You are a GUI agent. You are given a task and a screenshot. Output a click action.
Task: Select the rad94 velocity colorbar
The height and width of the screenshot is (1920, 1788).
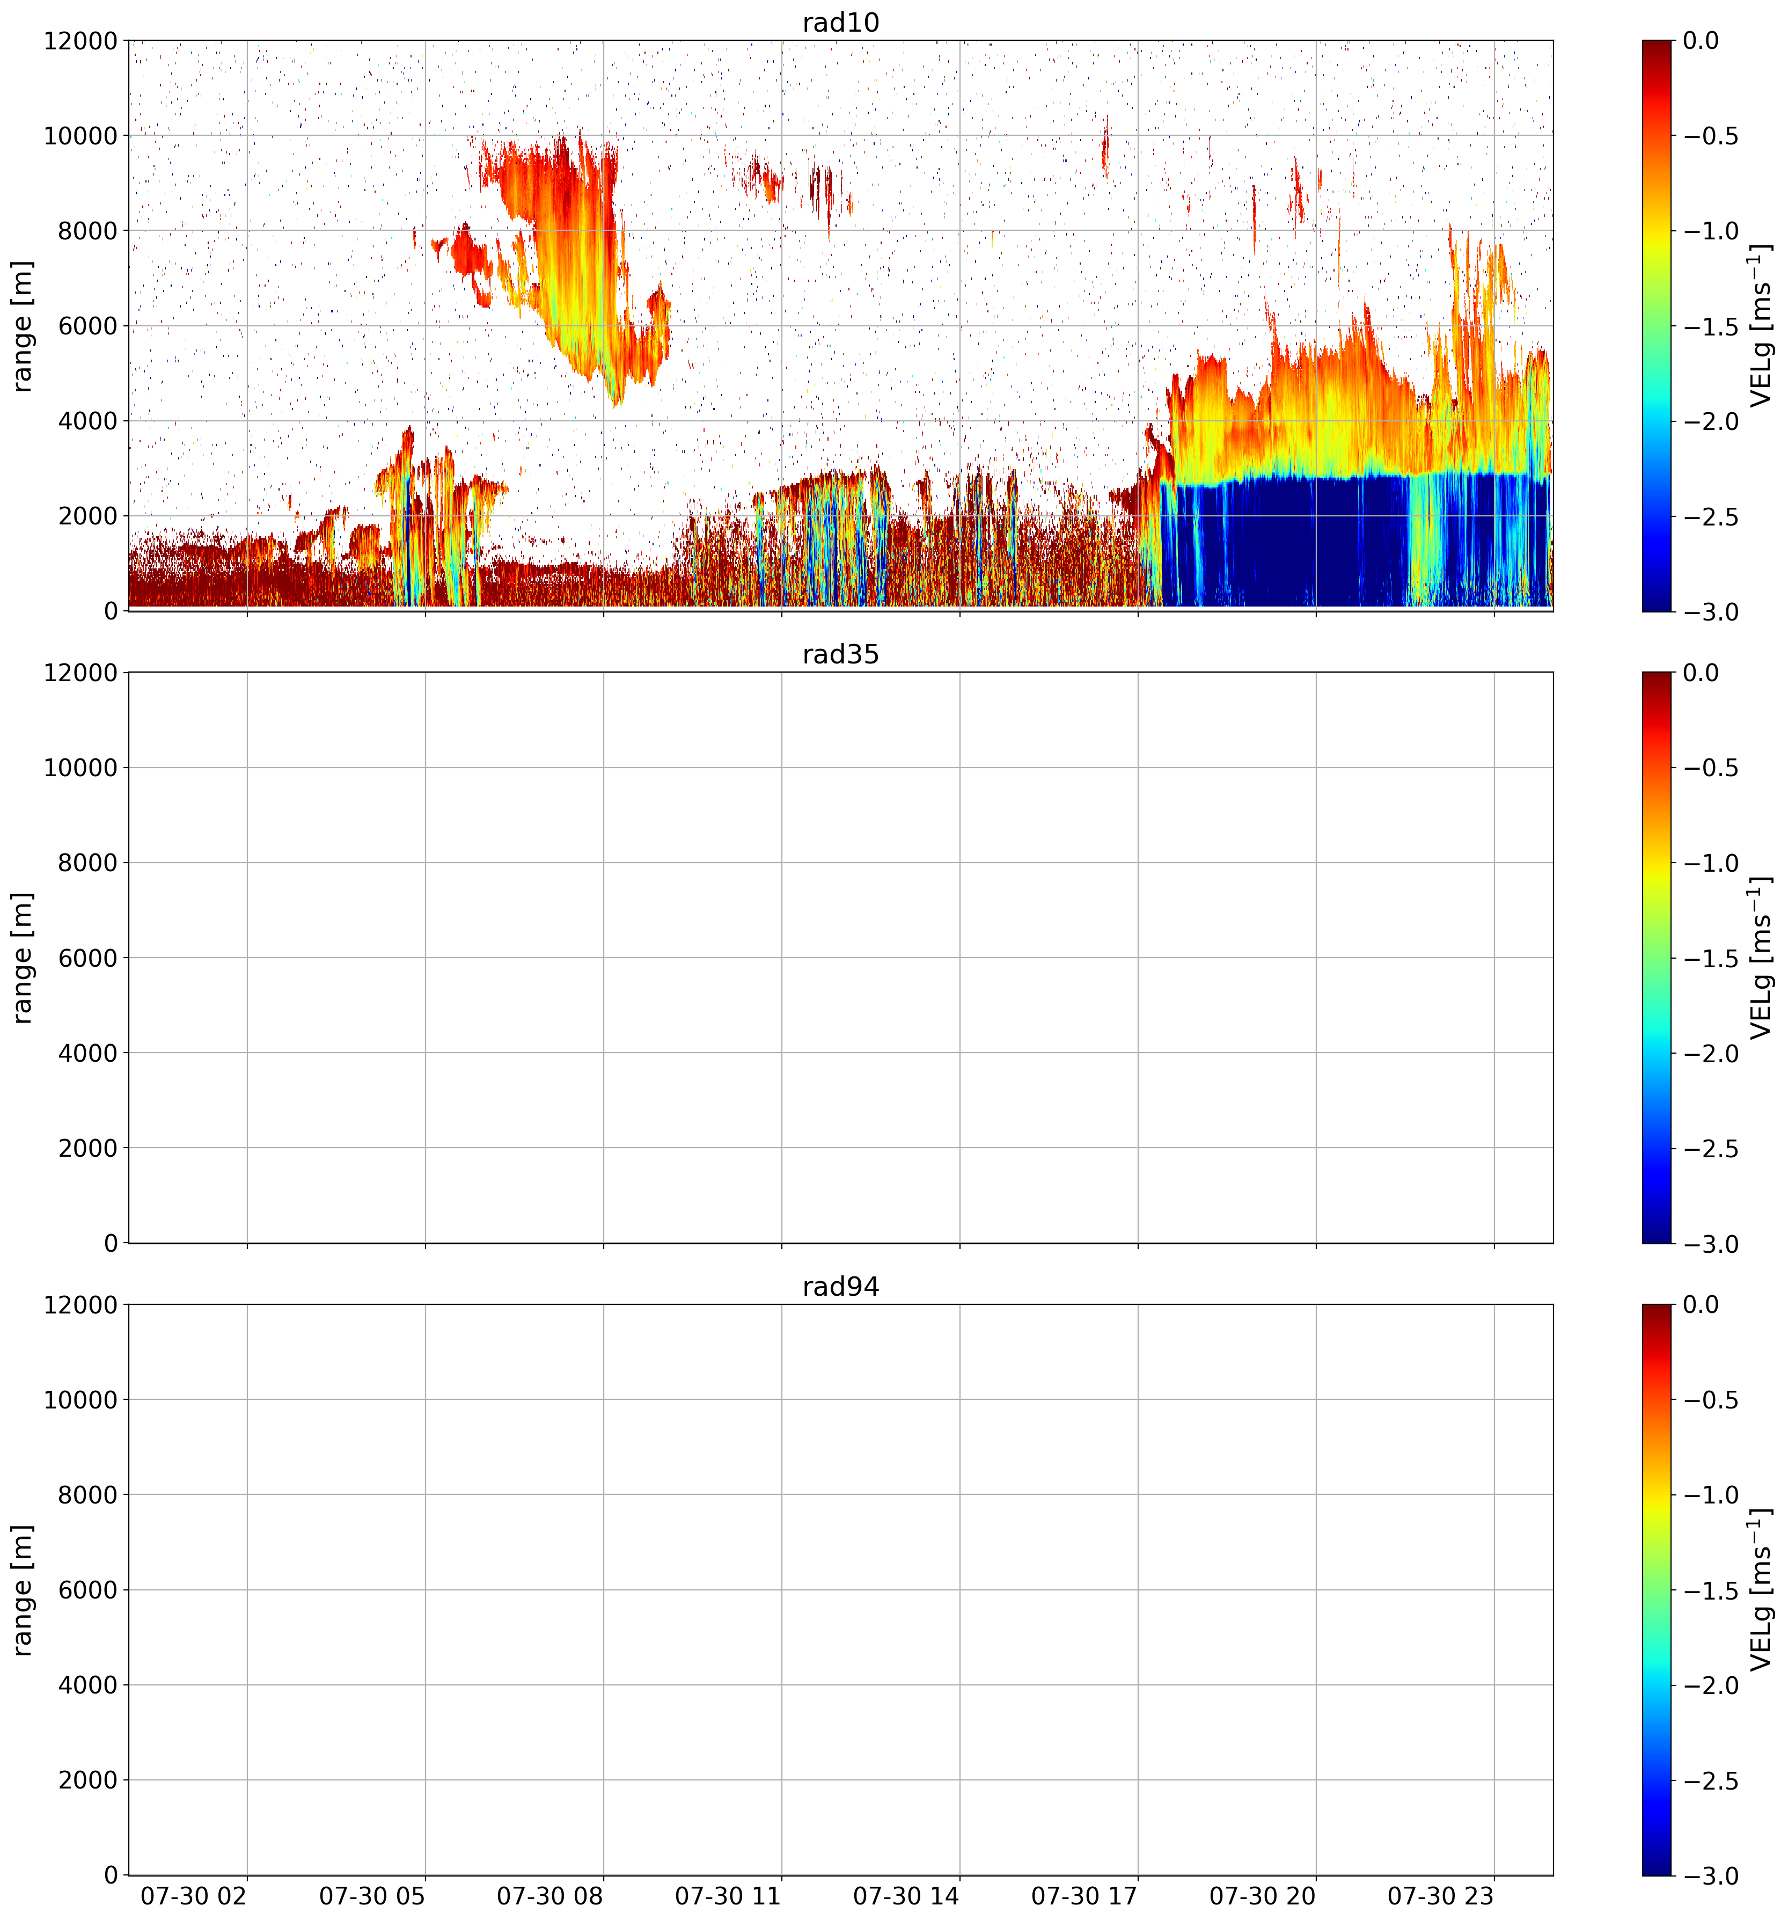[x=1656, y=1589]
